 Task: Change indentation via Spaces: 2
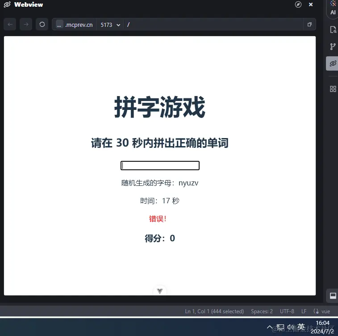(x=262, y=311)
